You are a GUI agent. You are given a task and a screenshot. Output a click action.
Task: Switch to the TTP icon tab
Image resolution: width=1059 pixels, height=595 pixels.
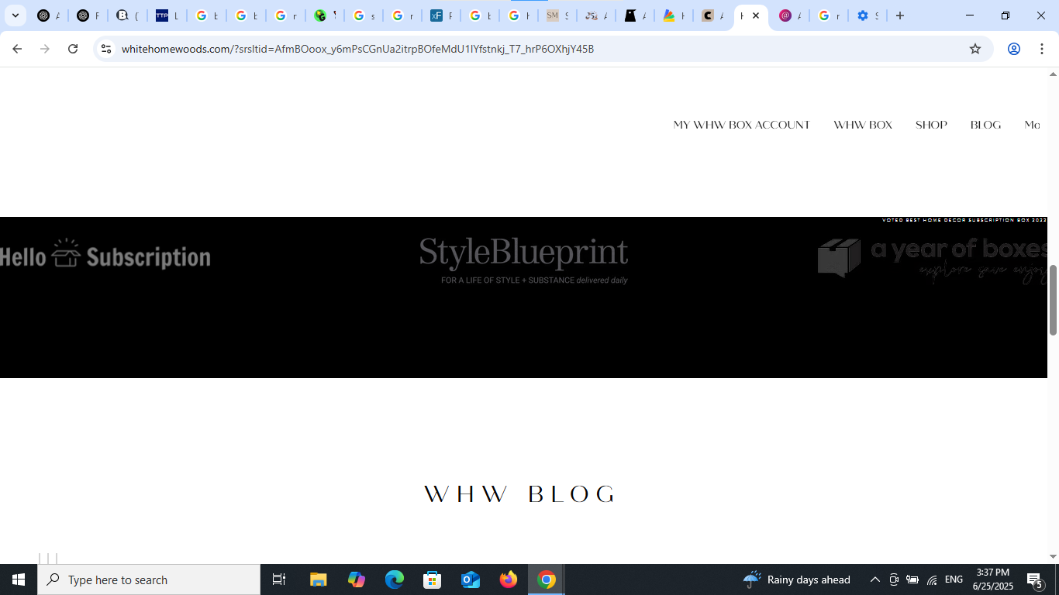pos(167,15)
